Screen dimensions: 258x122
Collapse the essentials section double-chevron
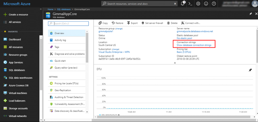(x=175, y=63)
